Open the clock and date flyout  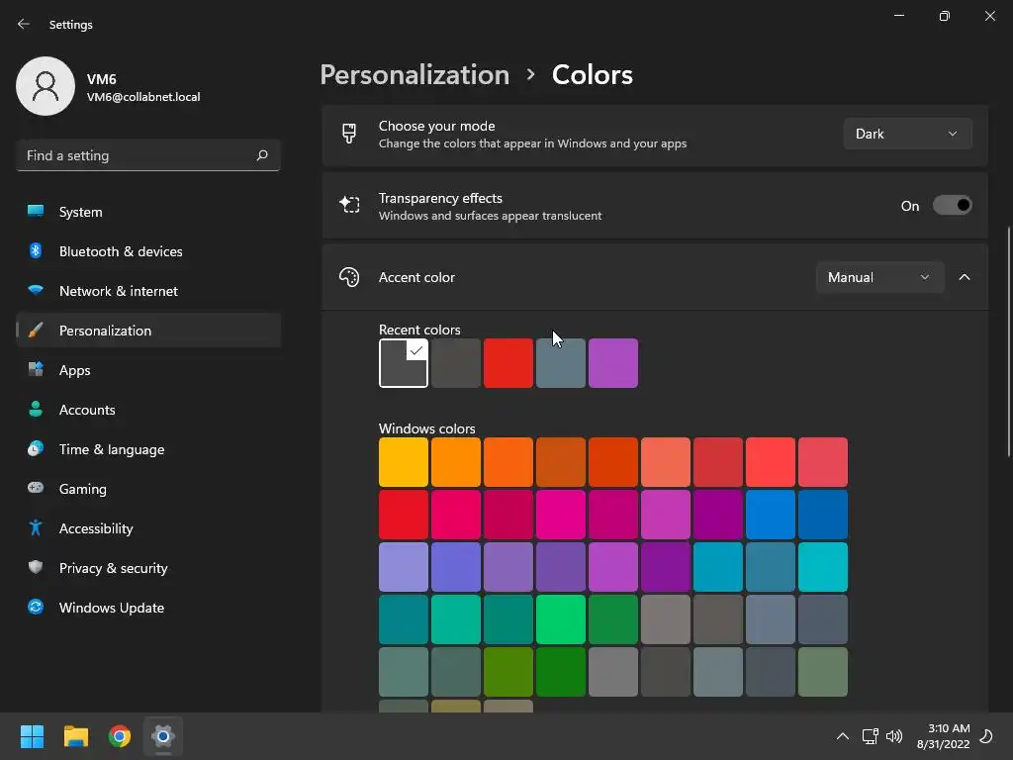tap(942, 736)
